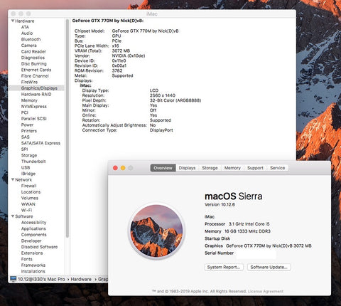Collapse the Software section triangle
Viewport: 341px width, 306px height.
click(x=13, y=216)
